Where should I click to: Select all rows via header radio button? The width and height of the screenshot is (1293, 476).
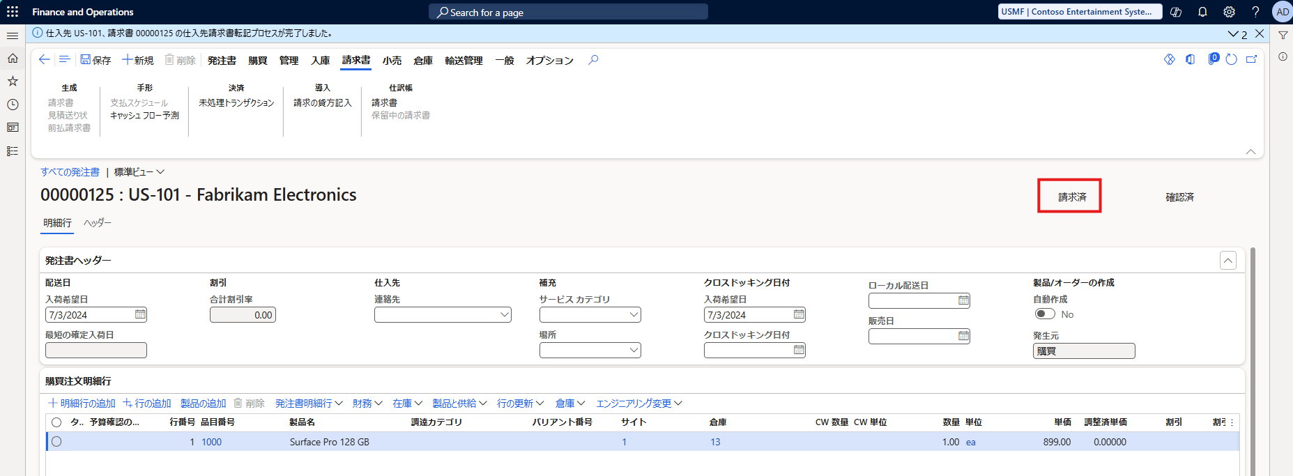coord(56,422)
